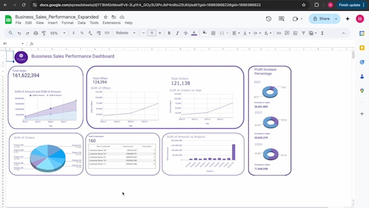
Task: Open the Extensions menu
Action: coord(112,23)
